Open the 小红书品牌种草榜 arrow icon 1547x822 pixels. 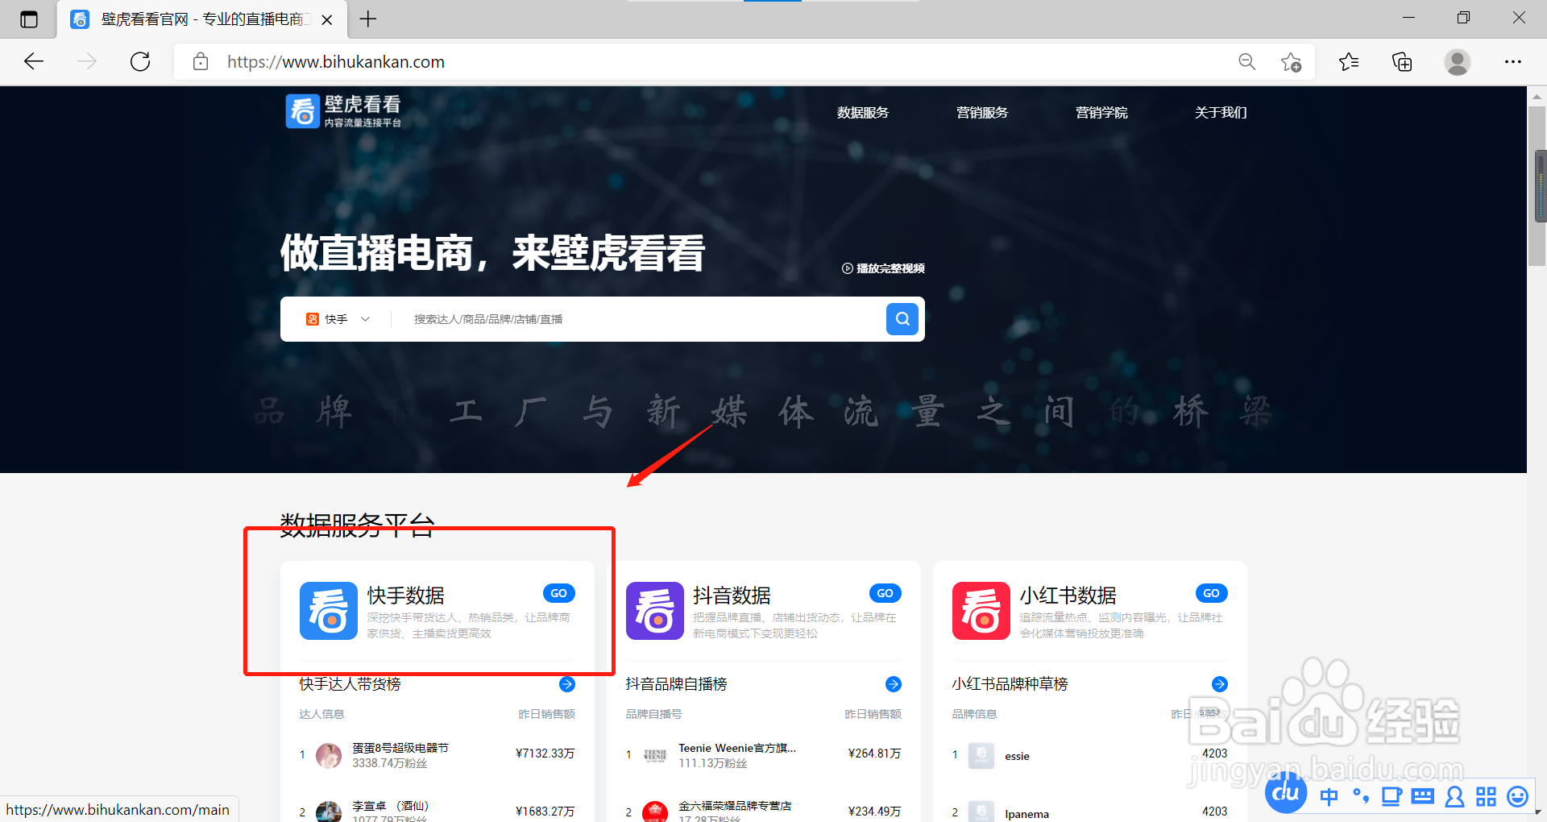(1219, 683)
